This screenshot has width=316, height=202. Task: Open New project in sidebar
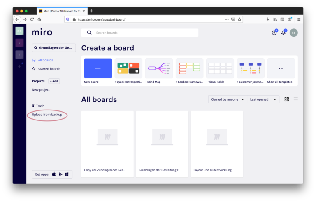point(40,90)
